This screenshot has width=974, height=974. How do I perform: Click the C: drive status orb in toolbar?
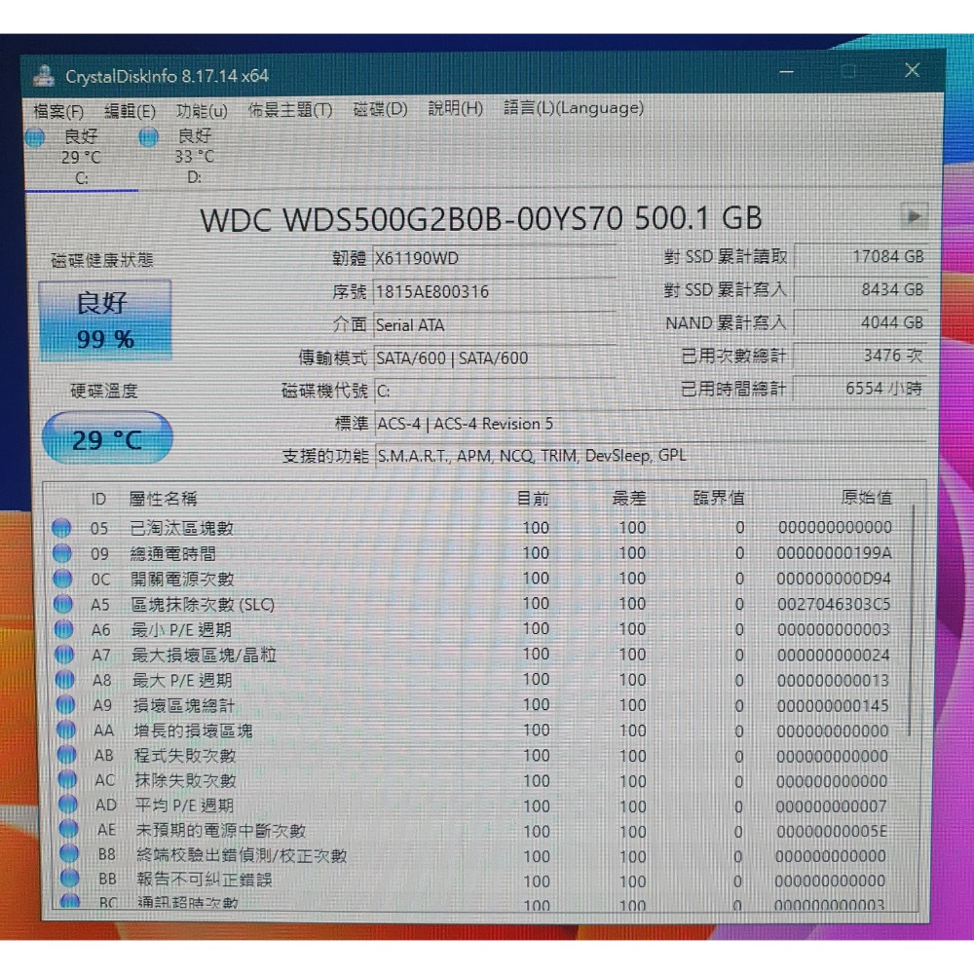[x=35, y=137]
